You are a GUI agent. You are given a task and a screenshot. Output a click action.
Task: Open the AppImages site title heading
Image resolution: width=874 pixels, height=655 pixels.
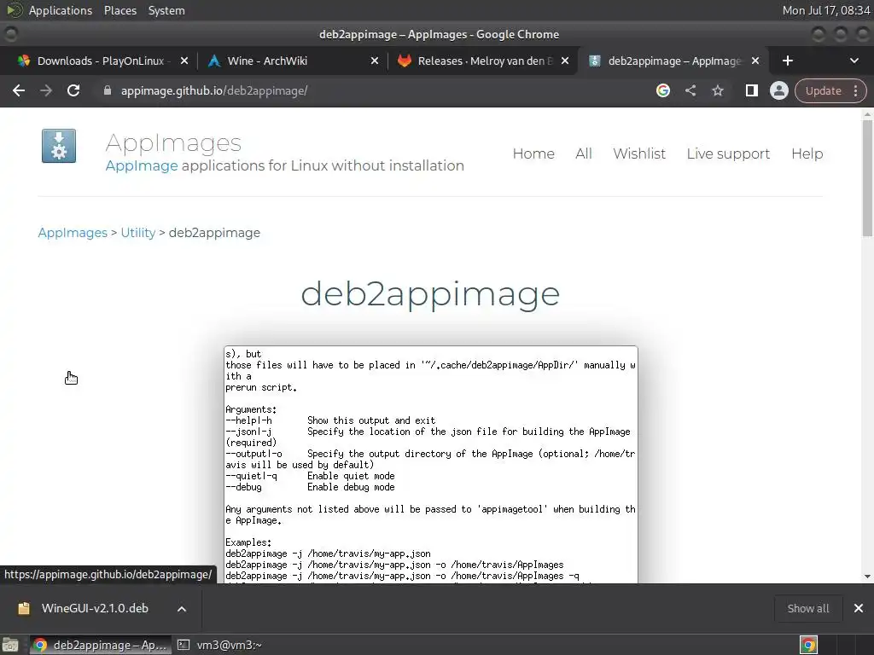[x=173, y=143]
